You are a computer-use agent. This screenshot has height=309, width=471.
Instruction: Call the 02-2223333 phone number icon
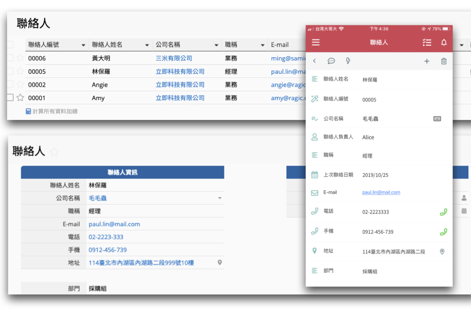tap(443, 212)
